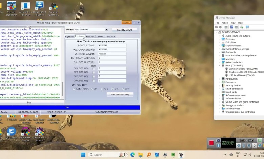Click the ENH_START_ADDR input field

coord(112,58)
